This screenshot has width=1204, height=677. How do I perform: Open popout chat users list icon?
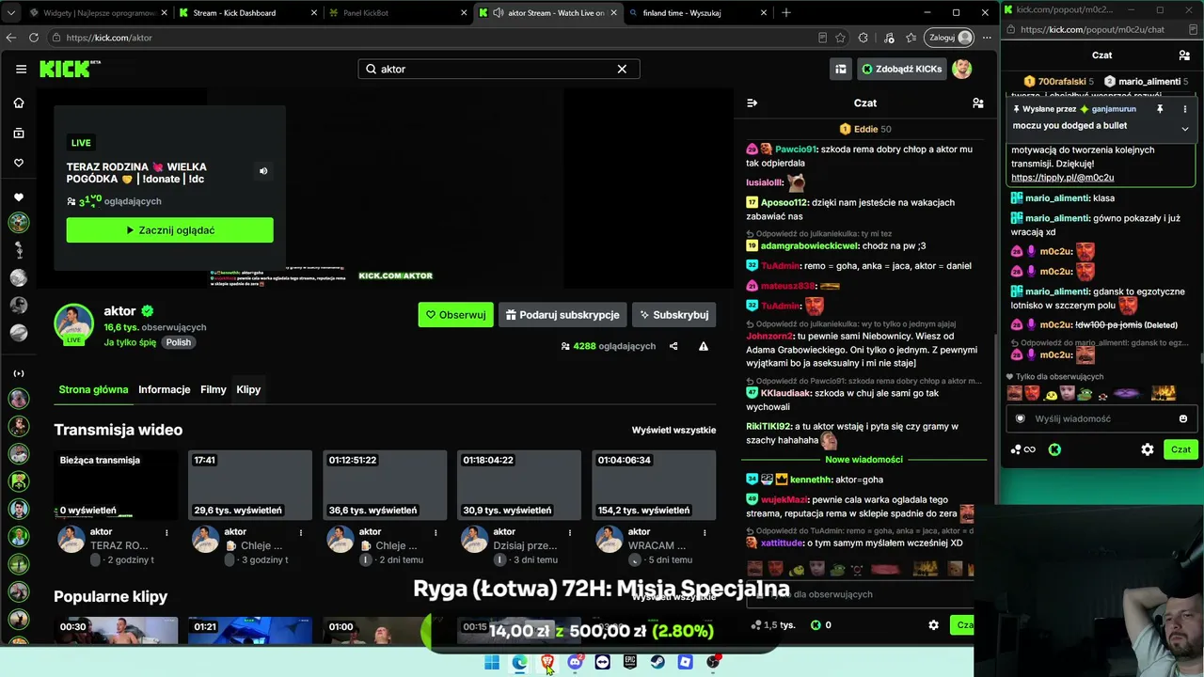1184,55
